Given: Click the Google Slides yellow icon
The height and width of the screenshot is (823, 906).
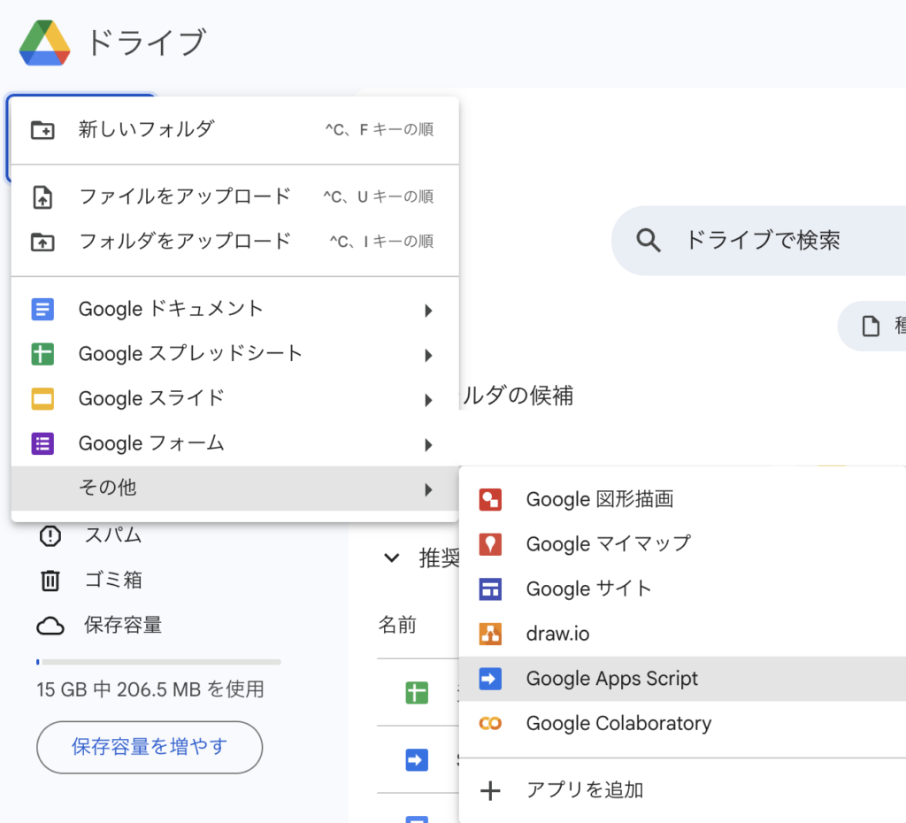Looking at the screenshot, I should 42,399.
